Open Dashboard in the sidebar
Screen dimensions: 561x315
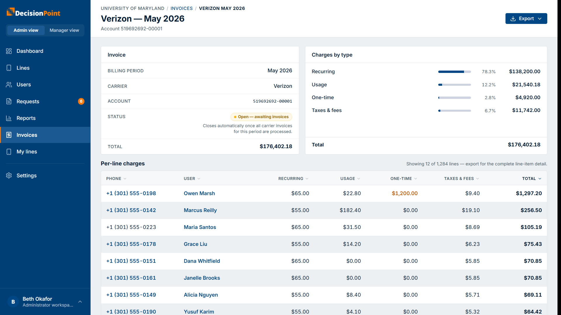tap(45, 51)
